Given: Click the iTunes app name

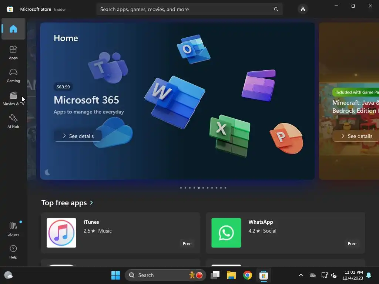Looking at the screenshot, I should click(91, 222).
